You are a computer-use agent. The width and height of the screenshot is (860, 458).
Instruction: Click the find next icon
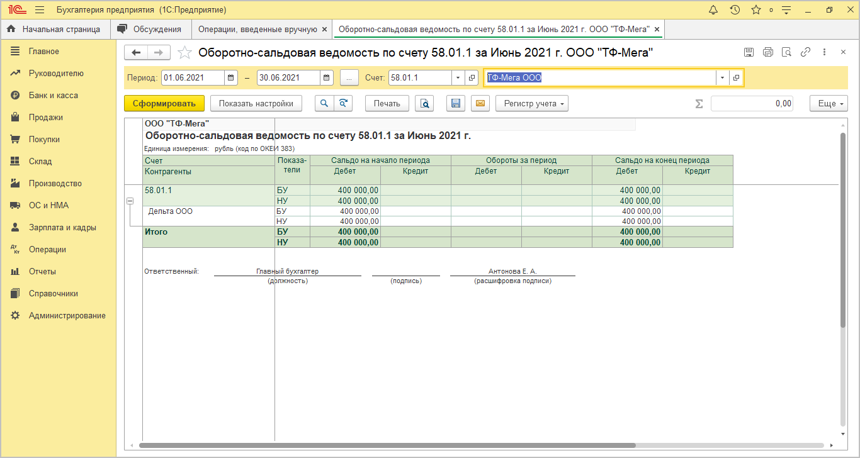point(343,104)
